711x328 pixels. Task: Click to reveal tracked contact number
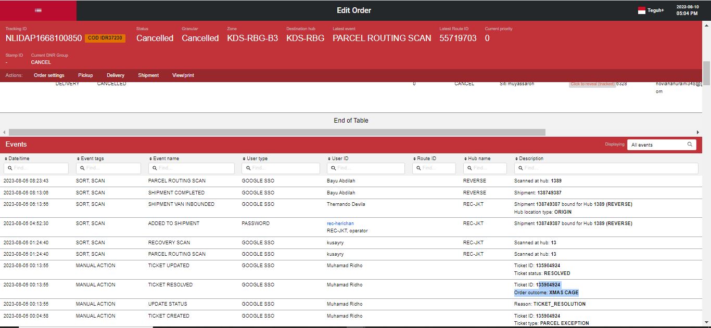click(592, 84)
